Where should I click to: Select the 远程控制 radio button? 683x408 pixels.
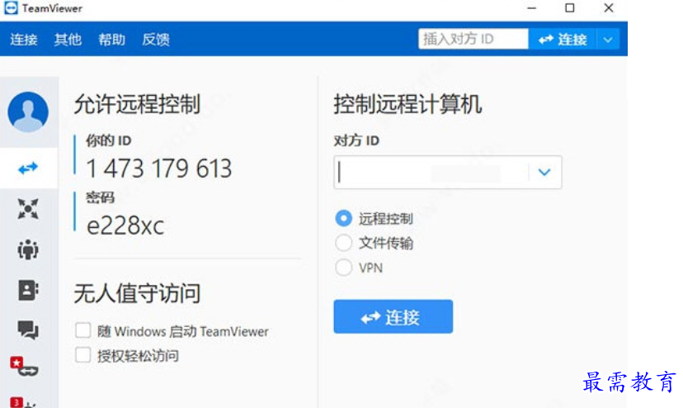[x=344, y=218]
